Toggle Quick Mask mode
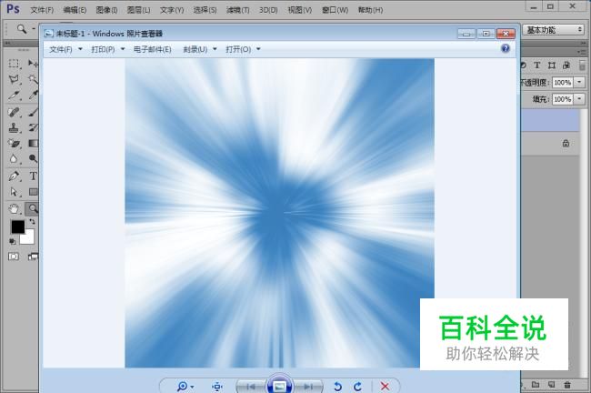This screenshot has height=393, width=591. tap(14, 257)
